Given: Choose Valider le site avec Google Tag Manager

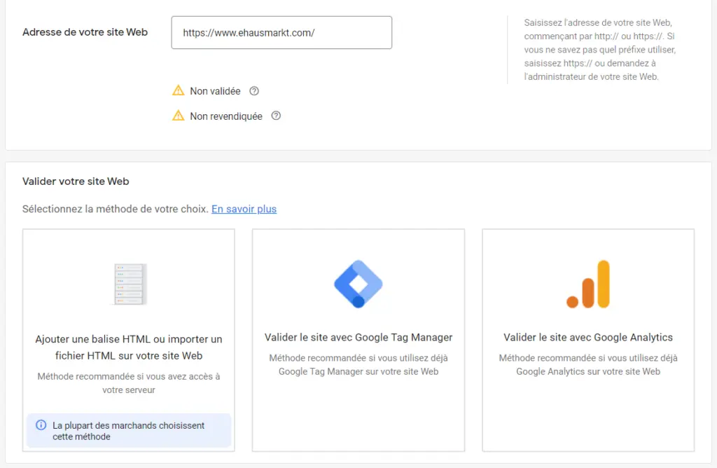Looking at the screenshot, I should (358, 340).
